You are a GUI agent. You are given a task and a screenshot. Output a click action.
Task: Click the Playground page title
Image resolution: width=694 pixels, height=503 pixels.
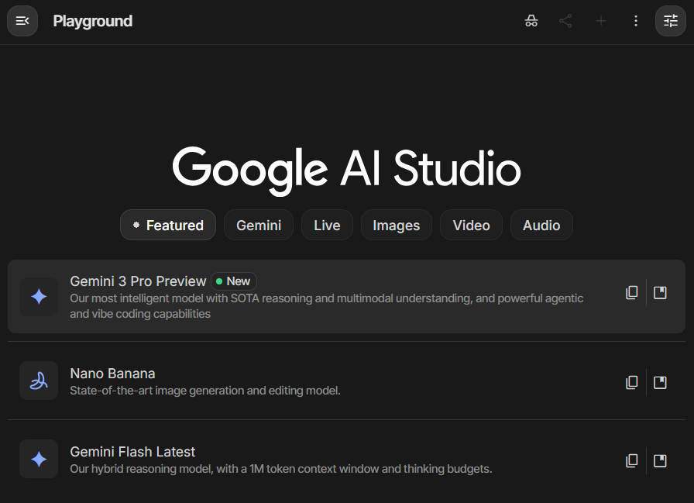pos(92,21)
